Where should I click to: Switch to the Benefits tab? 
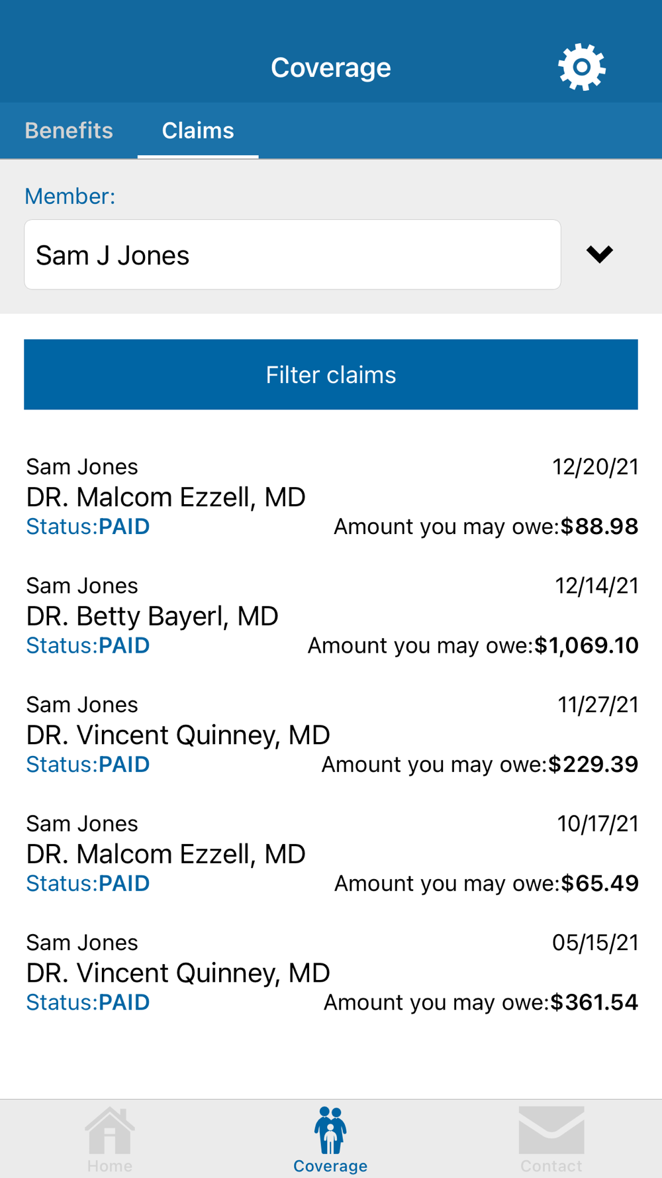click(x=69, y=131)
